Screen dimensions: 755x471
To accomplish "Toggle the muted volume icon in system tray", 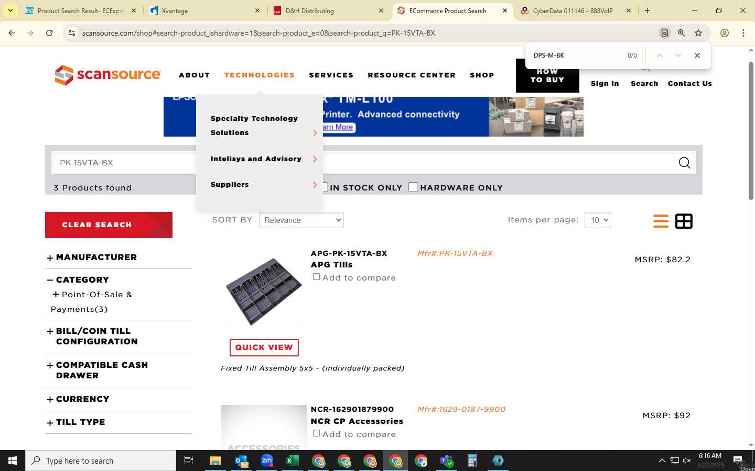I will coord(687,461).
